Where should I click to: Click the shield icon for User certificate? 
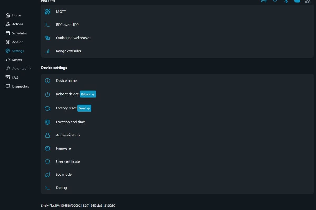[47, 162]
